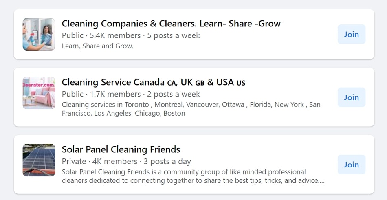
Task: Click the '5 posts a week' activity text
Action: (174, 35)
